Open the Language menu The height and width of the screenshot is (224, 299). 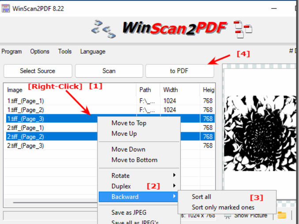coord(93,51)
